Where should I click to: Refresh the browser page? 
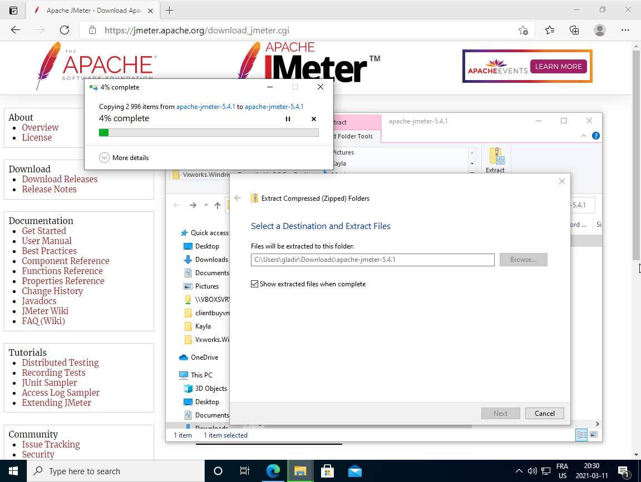click(x=65, y=30)
